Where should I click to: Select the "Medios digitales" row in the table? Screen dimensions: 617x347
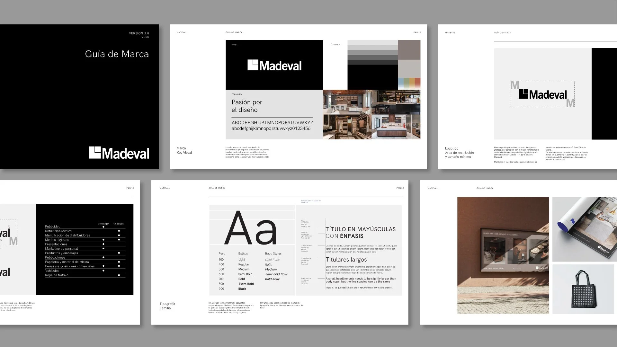click(85, 240)
